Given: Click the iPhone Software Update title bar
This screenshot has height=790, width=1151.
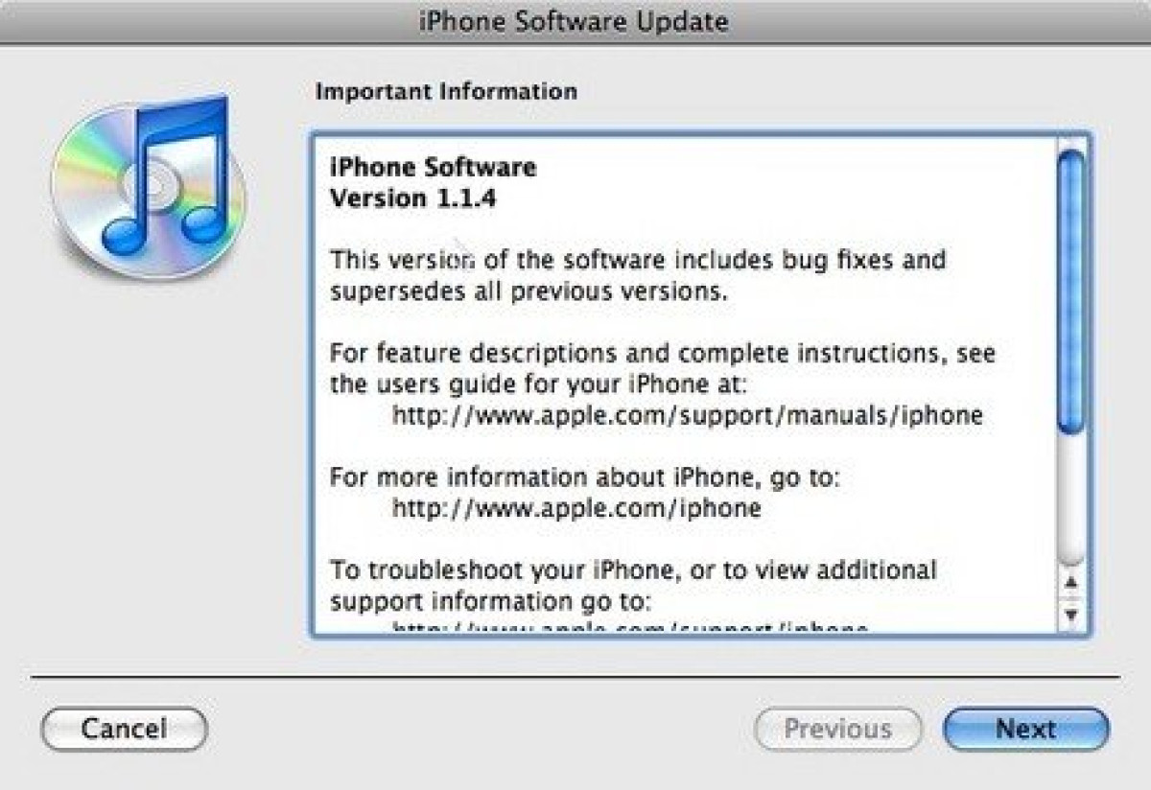Looking at the screenshot, I should (x=575, y=21).
